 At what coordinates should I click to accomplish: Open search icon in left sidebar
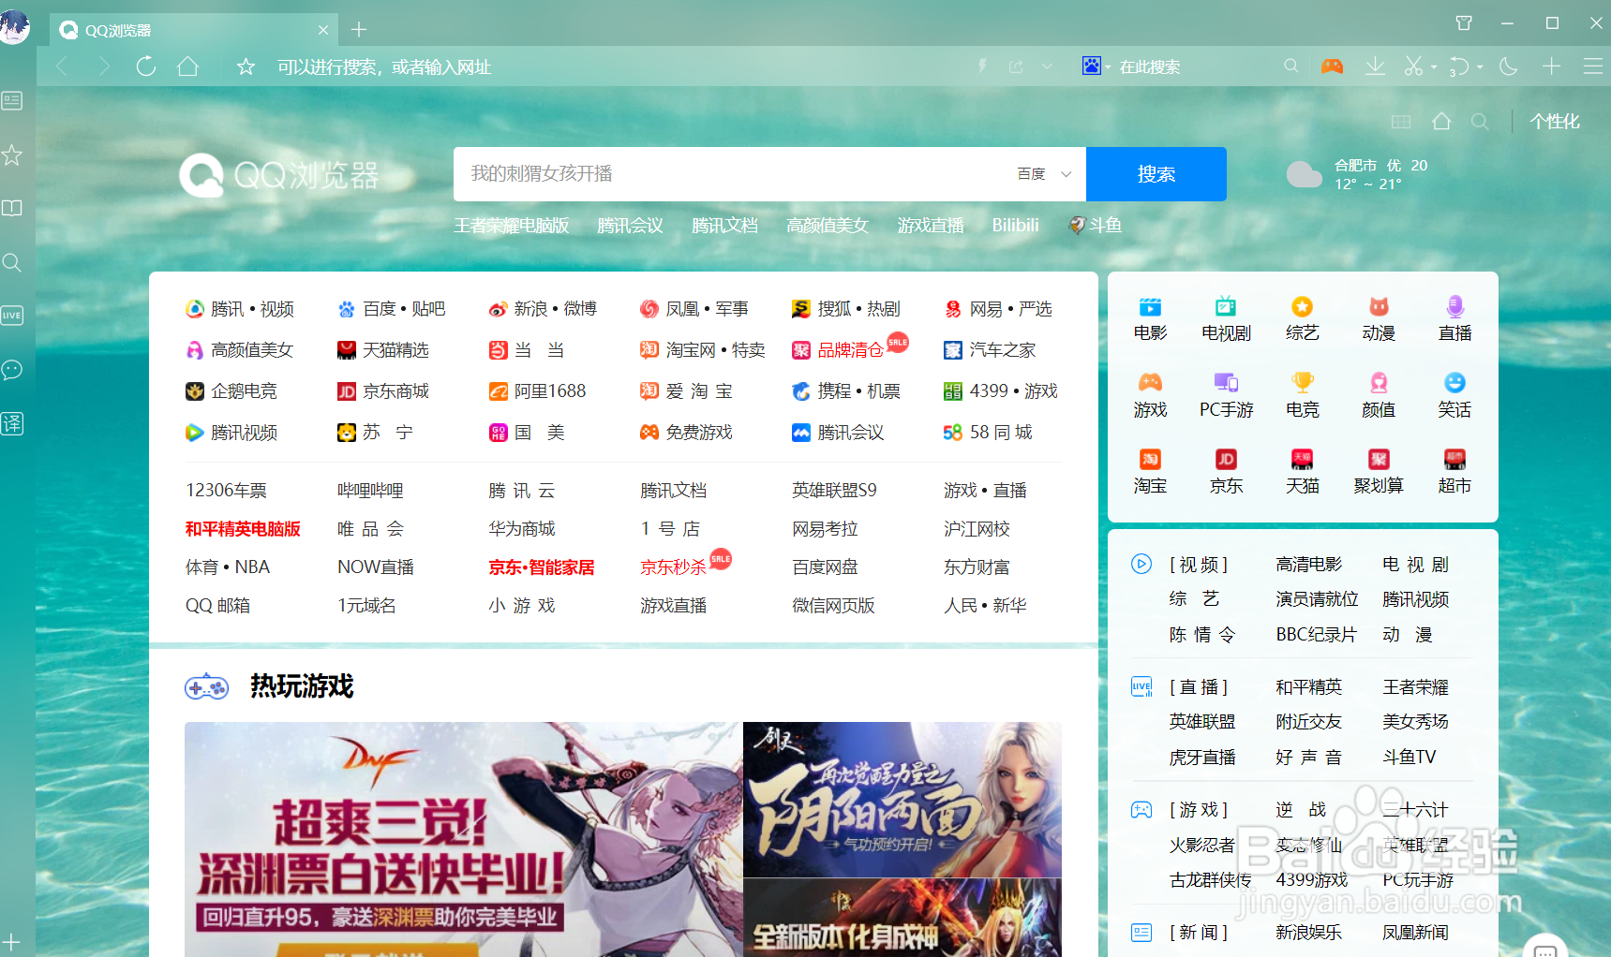point(12,262)
